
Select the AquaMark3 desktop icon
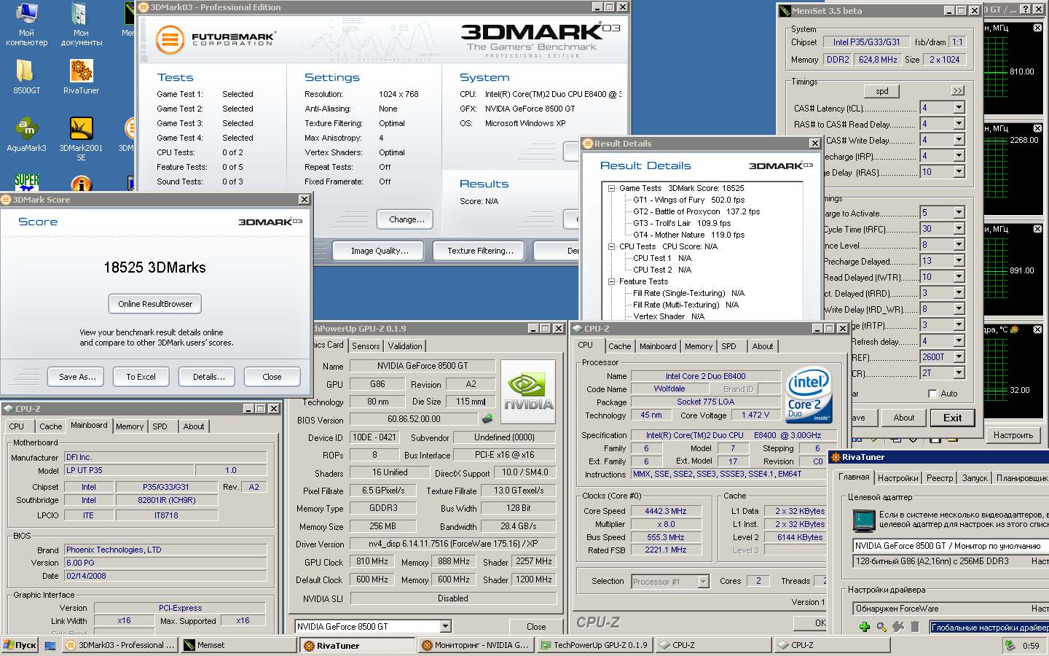click(26, 134)
